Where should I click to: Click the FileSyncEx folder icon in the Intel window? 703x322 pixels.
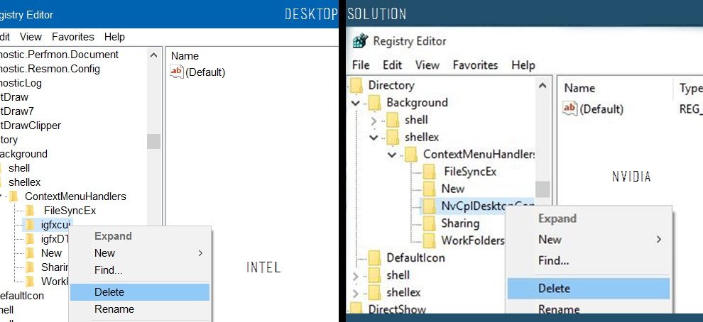pyautogui.click(x=30, y=211)
